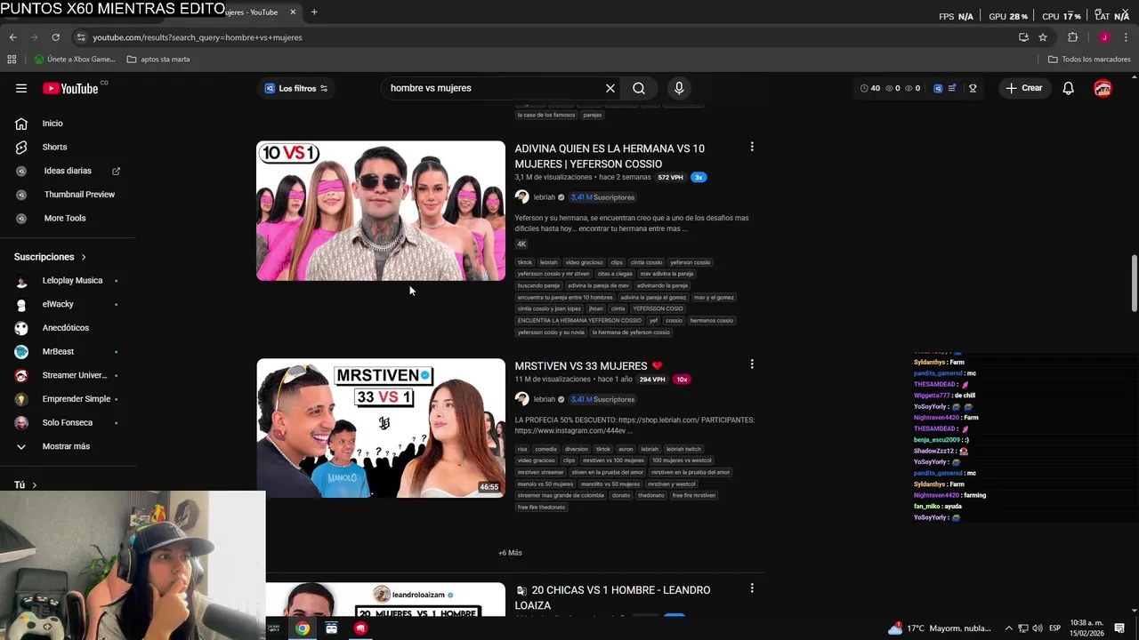Click the 10 VS 1 video thumbnail

coord(381,211)
